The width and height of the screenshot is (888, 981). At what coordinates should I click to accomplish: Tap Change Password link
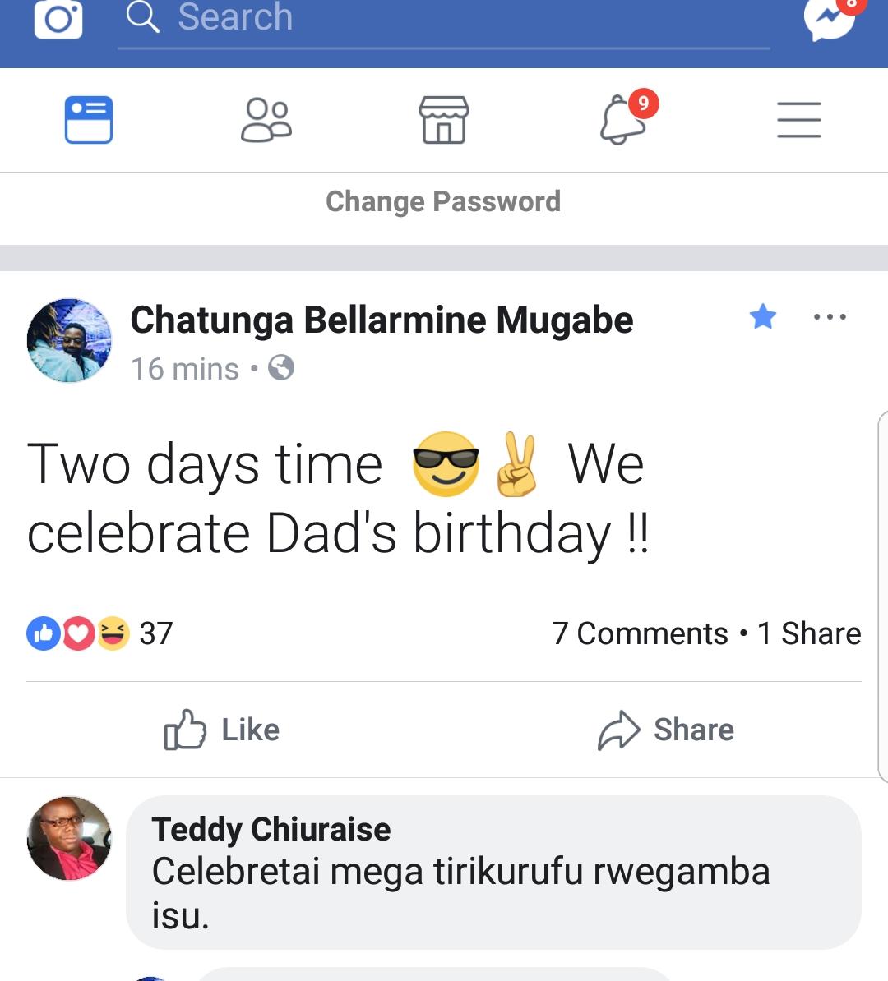pyautogui.click(x=443, y=201)
